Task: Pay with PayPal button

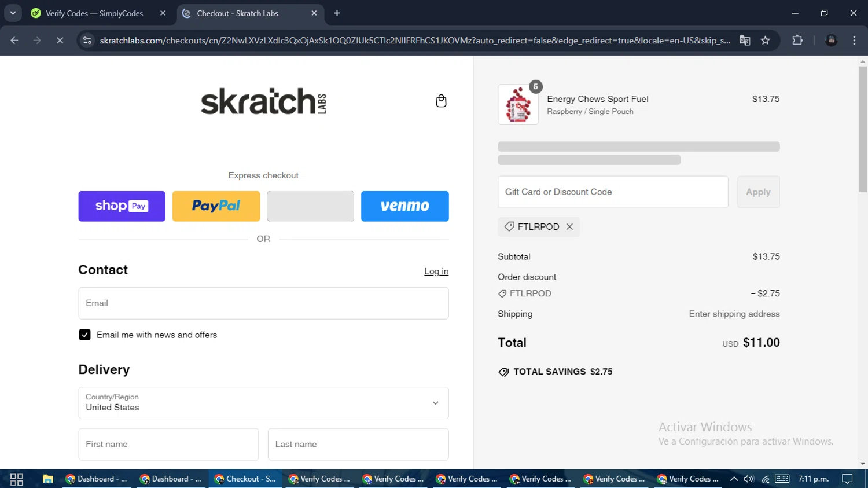Action: click(x=216, y=206)
